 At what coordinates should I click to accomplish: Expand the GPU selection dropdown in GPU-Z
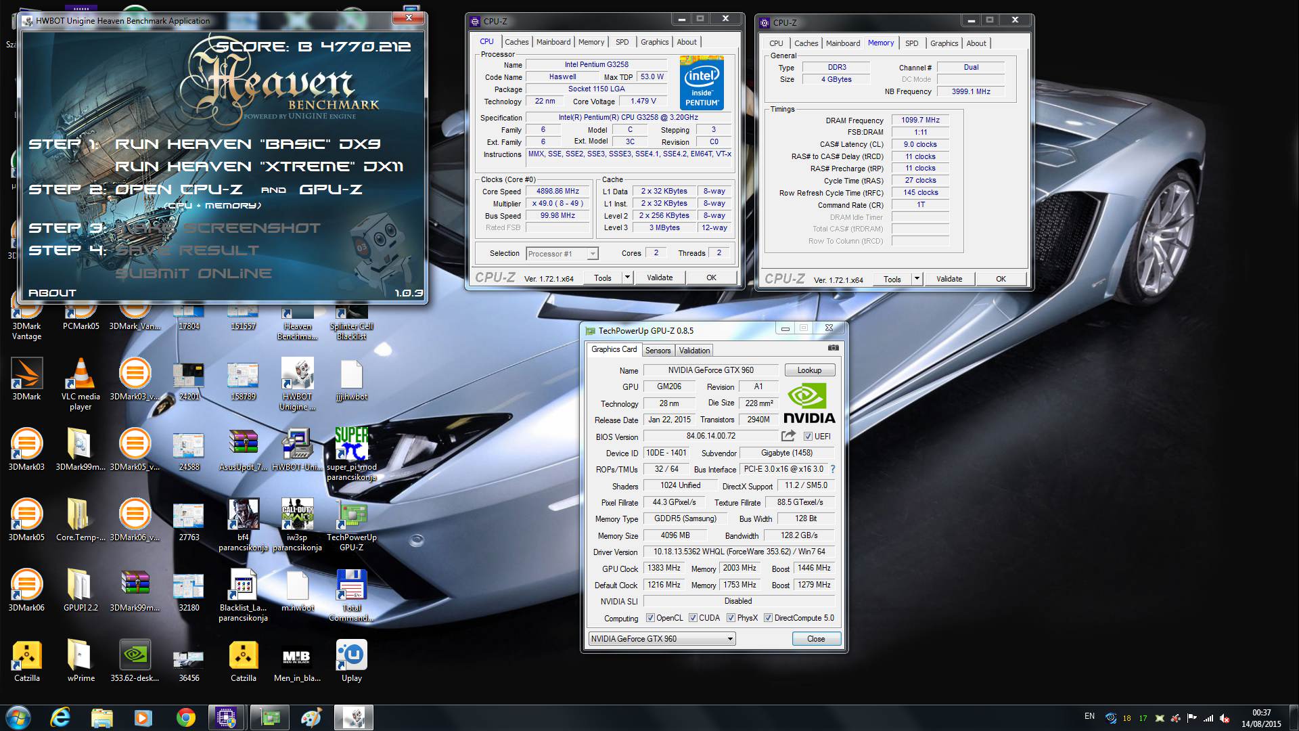(x=662, y=639)
